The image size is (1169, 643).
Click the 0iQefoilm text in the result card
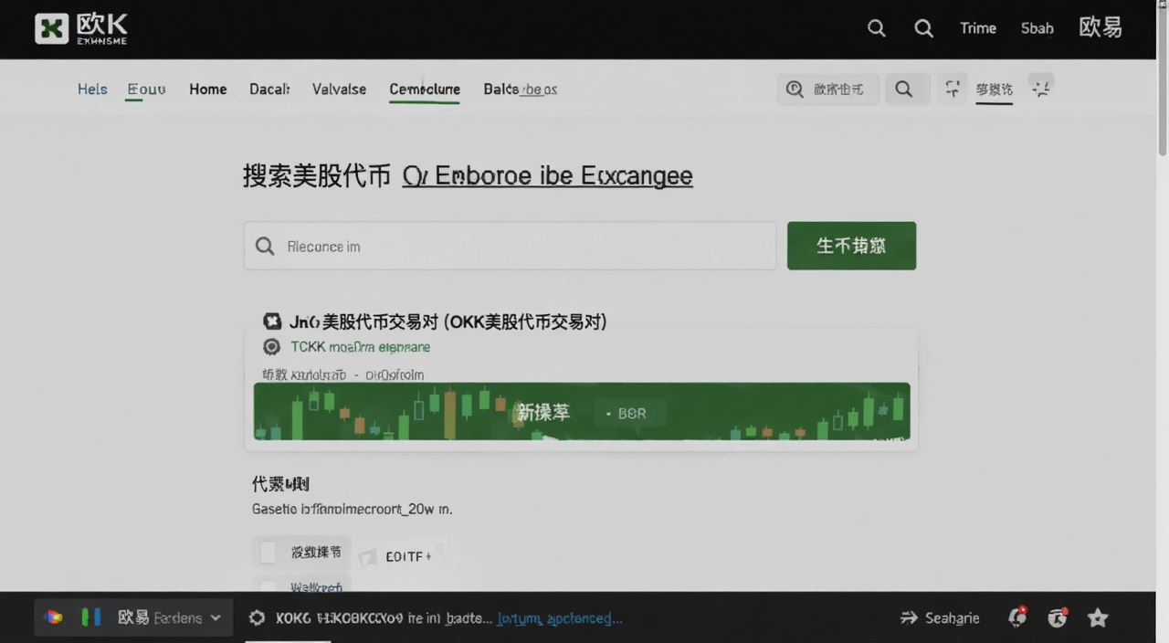[395, 374]
